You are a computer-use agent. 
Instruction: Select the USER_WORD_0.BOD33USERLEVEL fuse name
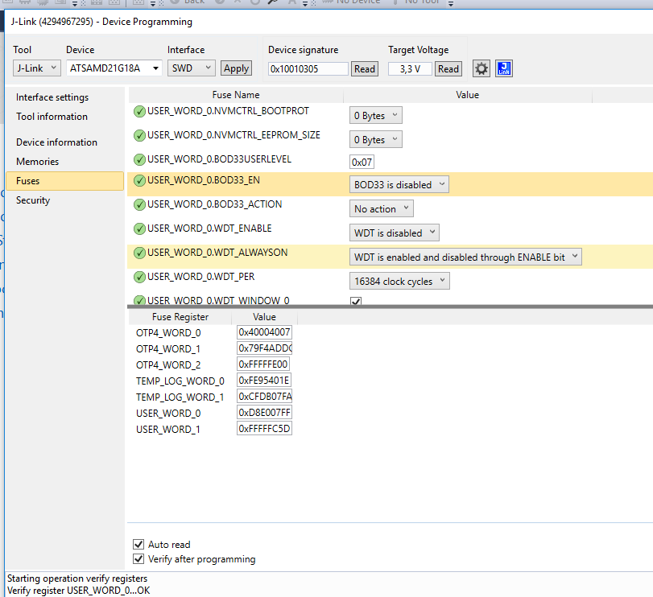(220, 159)
